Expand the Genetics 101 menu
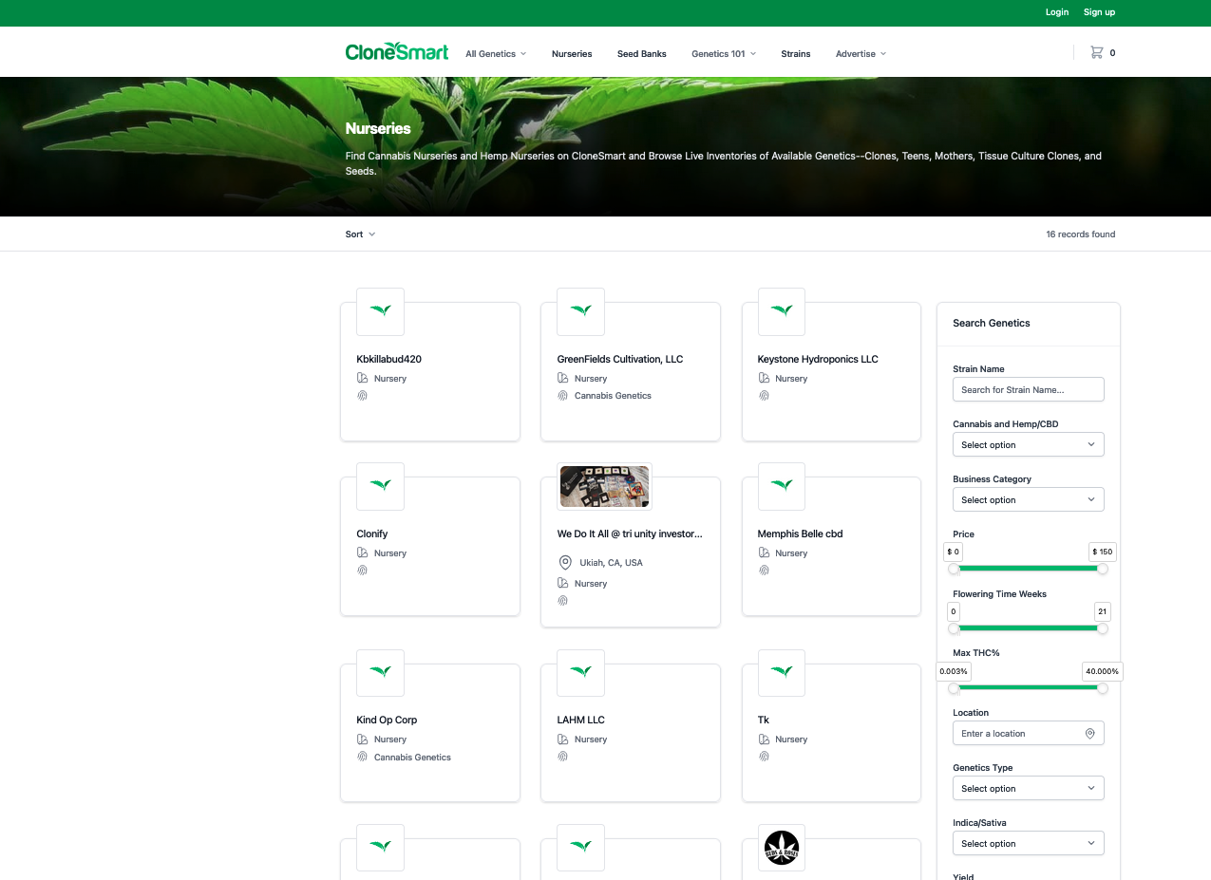Screen dimensions: 1211x880 [x=724, y=54]
